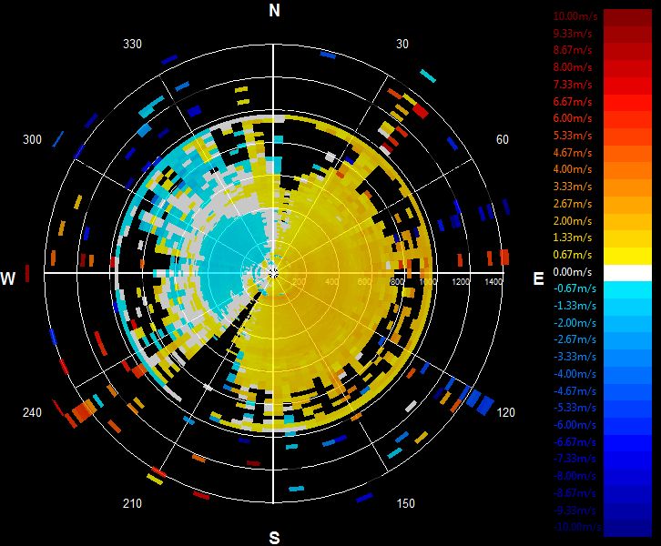Click the 30 degree azimuth label

click(x=402, y=45)
